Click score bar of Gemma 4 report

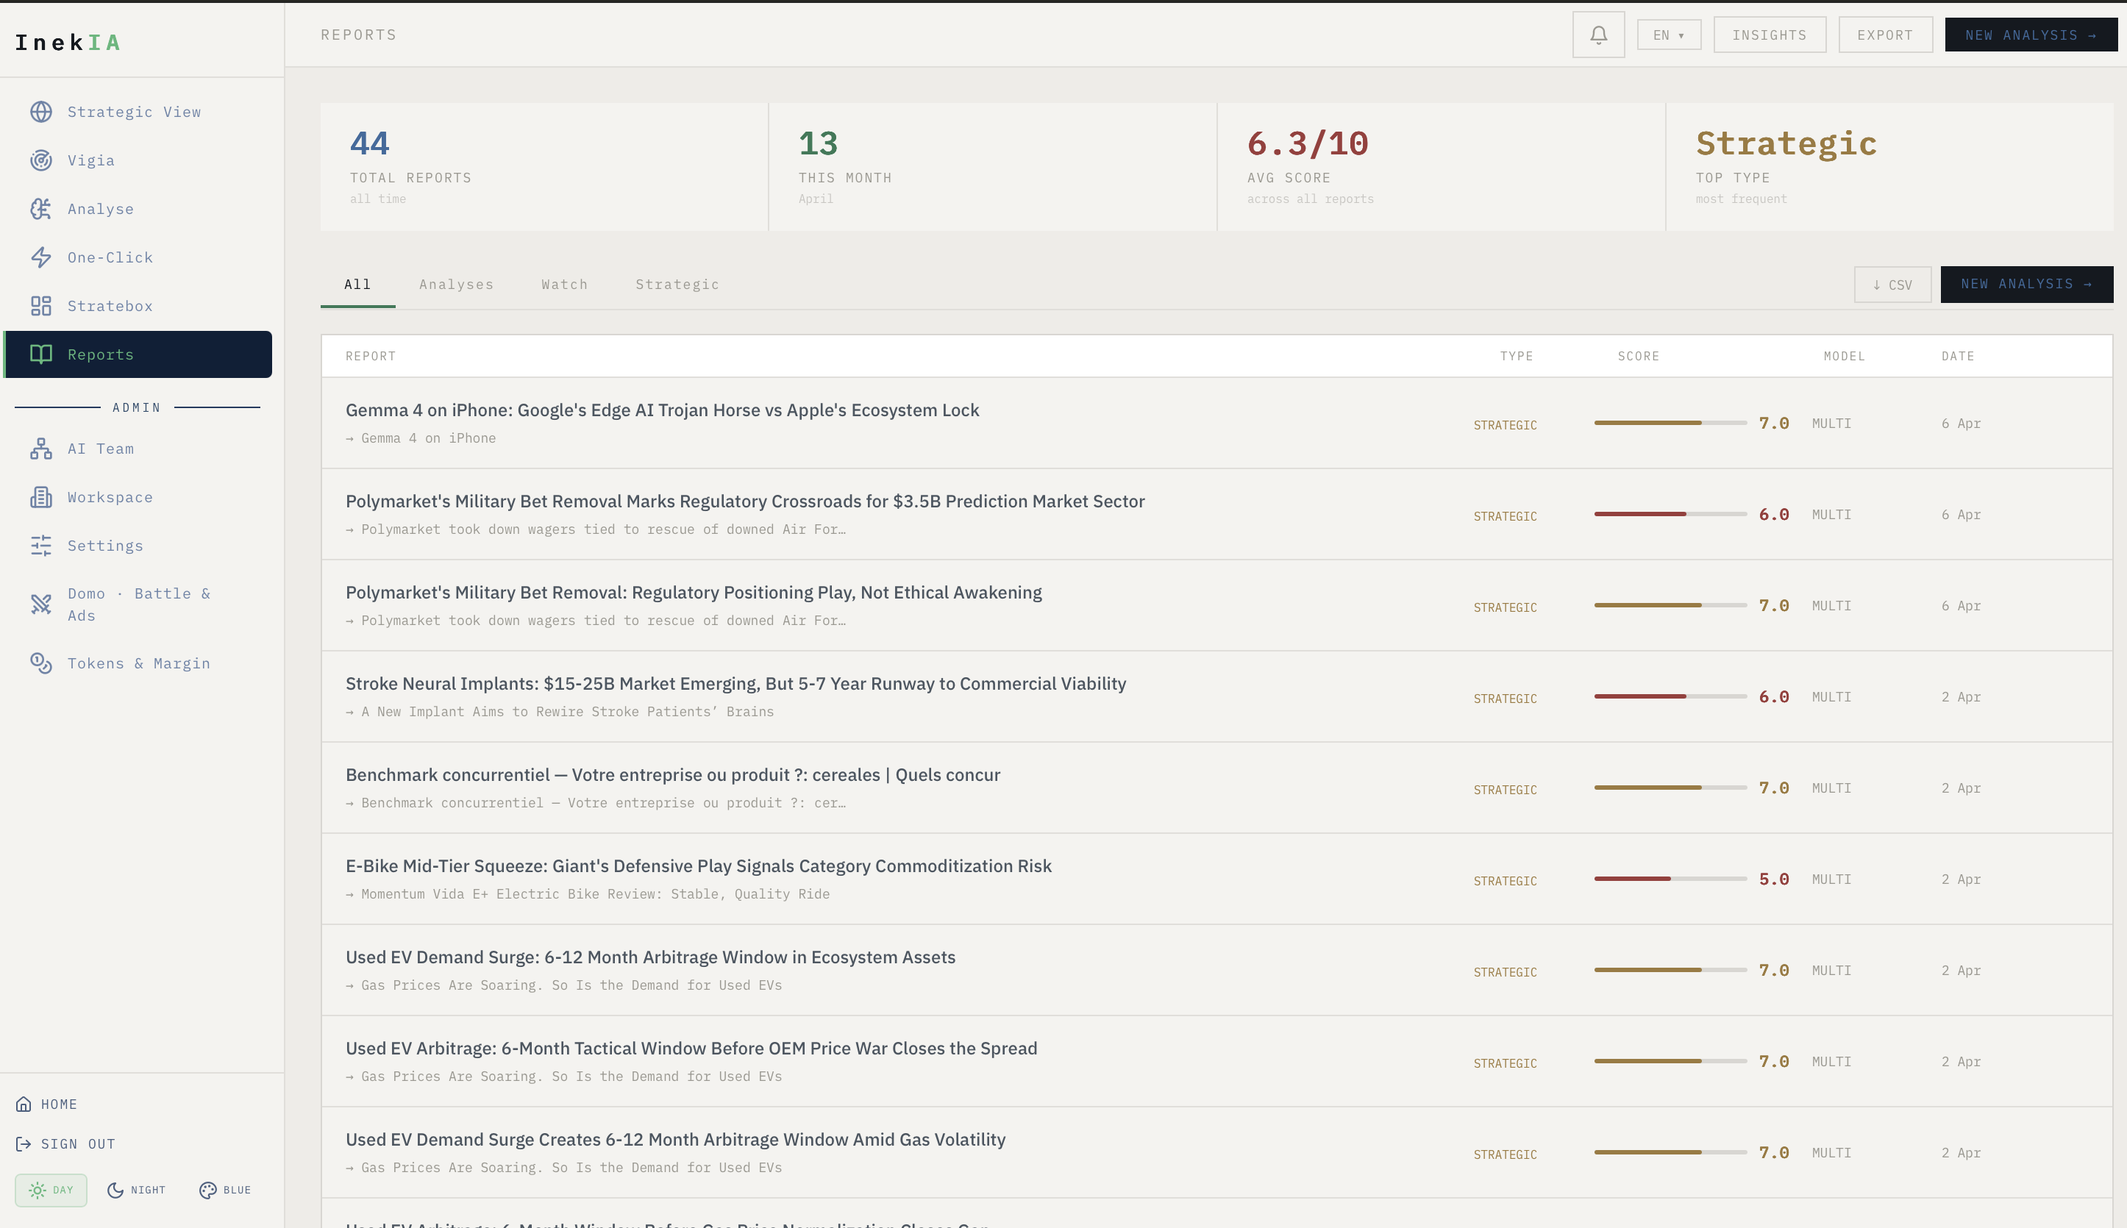pyautogui.click(x=1669, y=423)
